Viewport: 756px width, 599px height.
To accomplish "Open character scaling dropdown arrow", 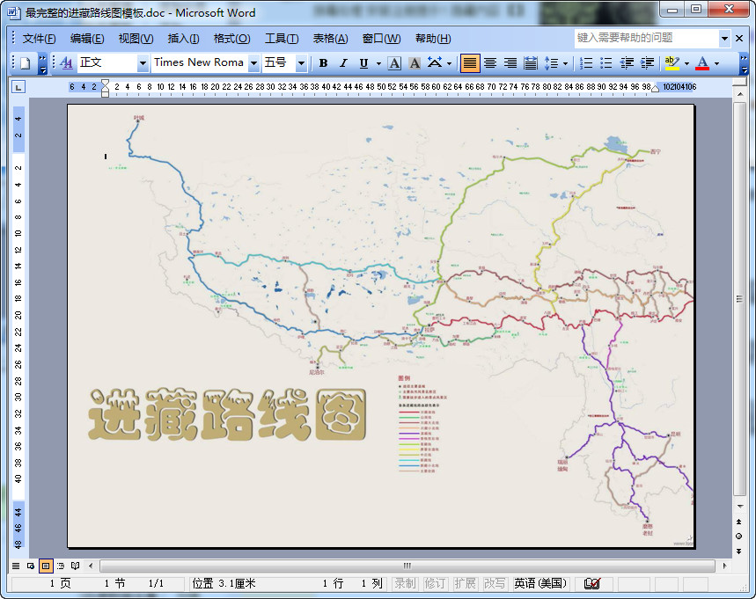I will [x=450, y=63].
